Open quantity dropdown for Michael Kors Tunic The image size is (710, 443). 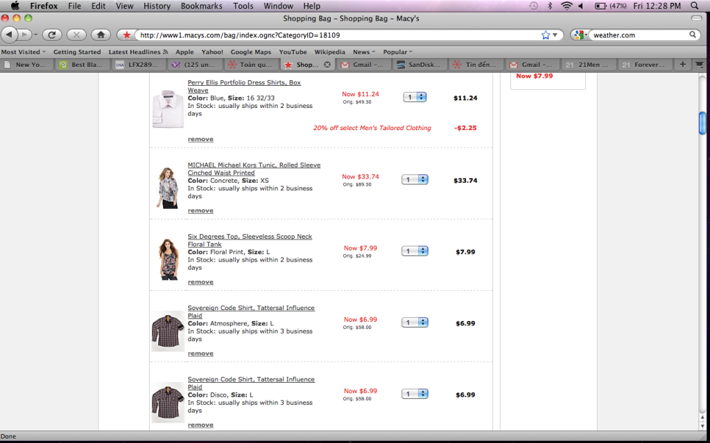415,180
